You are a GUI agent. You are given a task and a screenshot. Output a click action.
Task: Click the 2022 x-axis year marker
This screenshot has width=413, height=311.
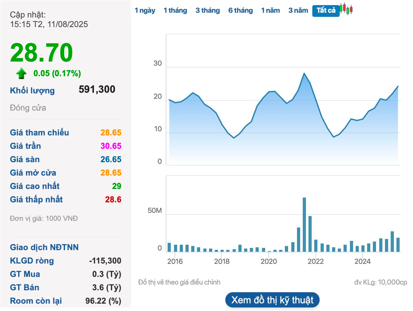(315, 261)
